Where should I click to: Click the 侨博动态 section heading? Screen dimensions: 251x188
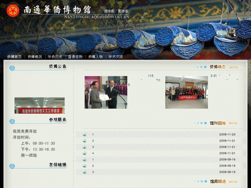point(218,67)
